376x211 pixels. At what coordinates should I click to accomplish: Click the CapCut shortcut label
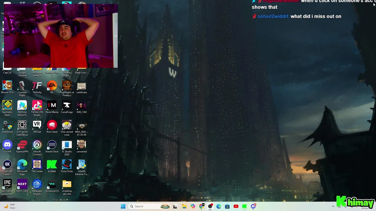click(7, 73)
